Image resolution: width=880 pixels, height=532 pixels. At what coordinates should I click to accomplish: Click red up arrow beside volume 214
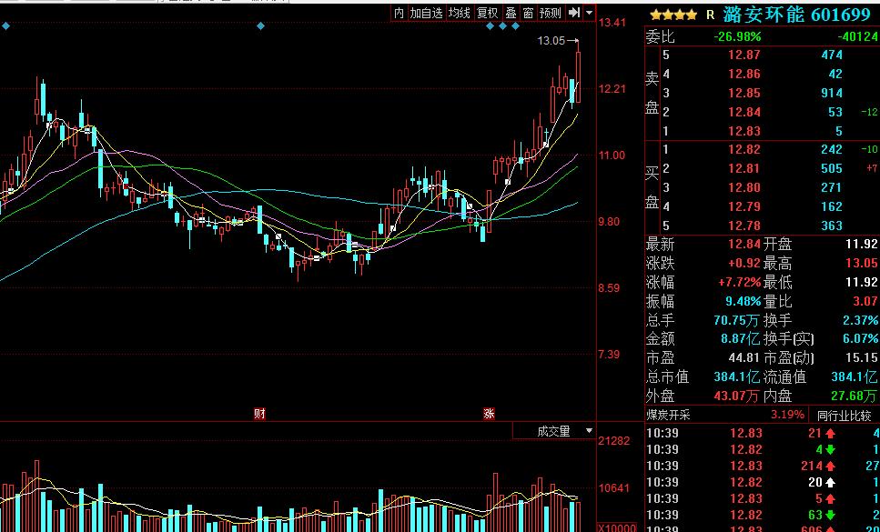coord(830,466)
